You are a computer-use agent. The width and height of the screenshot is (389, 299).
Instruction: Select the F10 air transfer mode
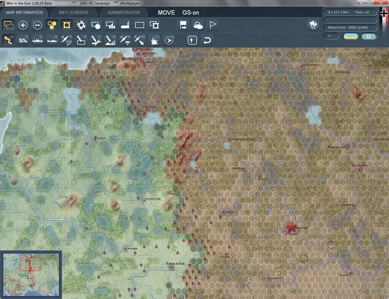[x=139, y=40]
